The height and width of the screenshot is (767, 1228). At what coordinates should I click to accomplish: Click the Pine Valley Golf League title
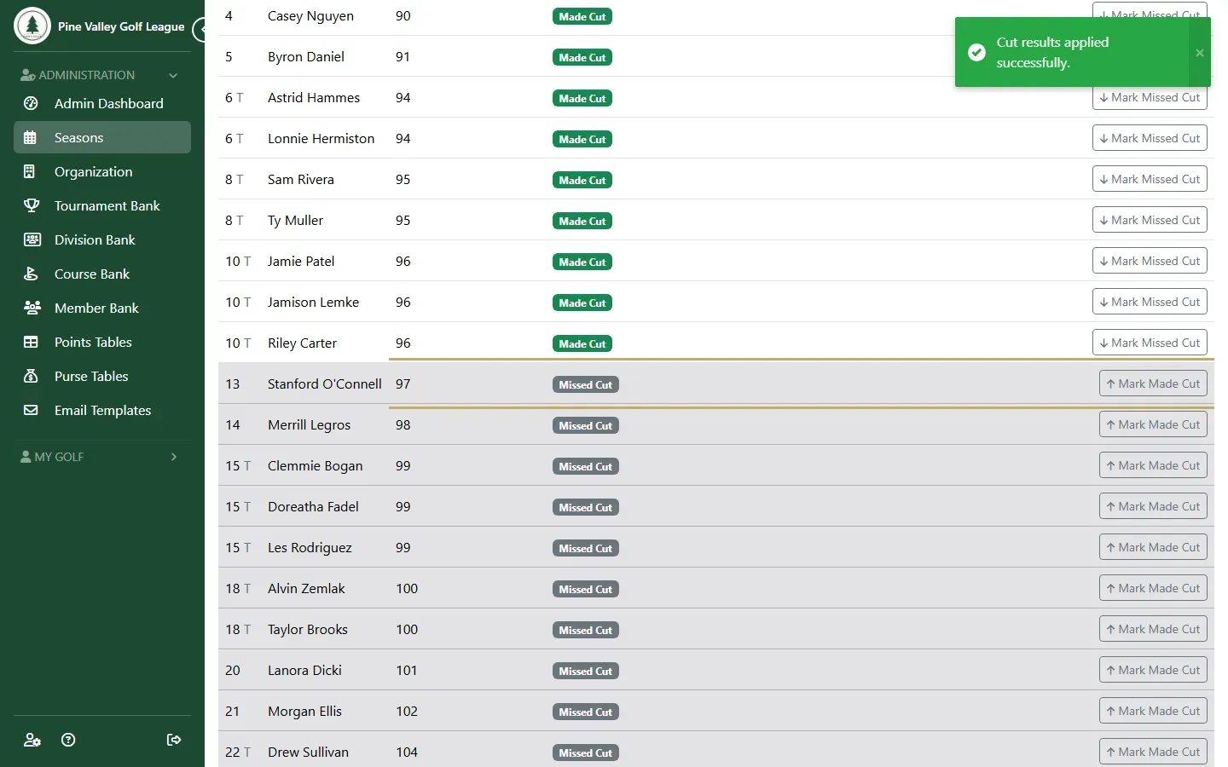121,26
